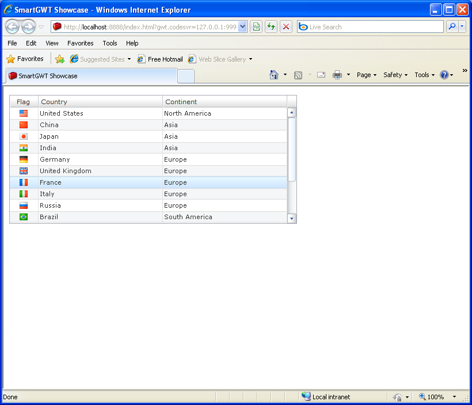
Task: Open a new blank tab
Action: [186, 77]
